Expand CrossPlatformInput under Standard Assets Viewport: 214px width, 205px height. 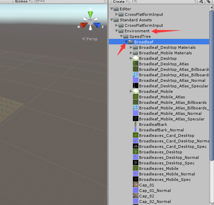pos(117,25)
